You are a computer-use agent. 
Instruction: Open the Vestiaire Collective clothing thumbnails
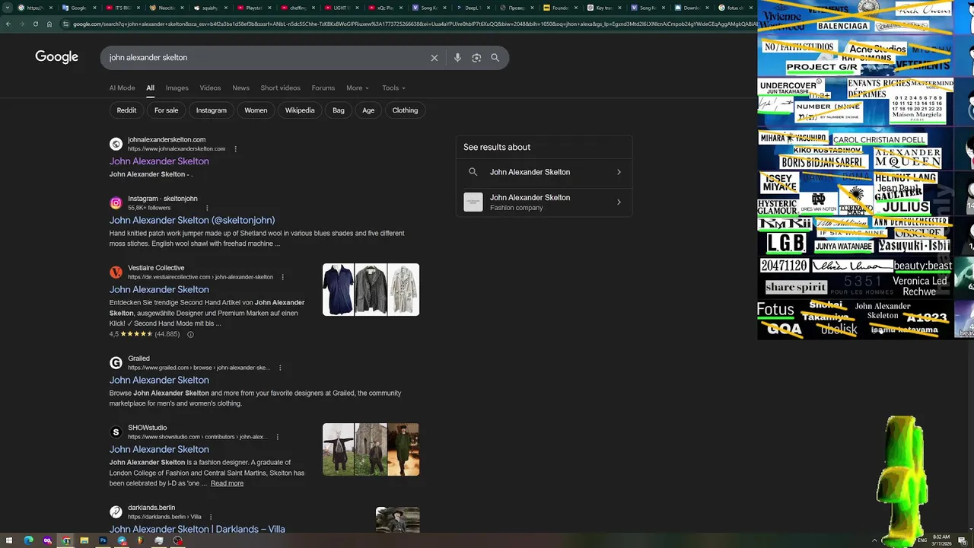371,289
